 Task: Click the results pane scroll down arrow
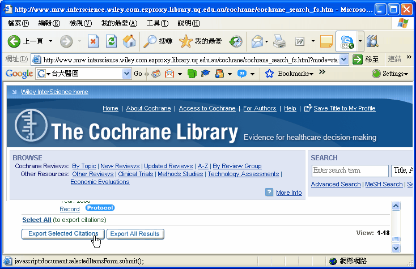(396, 248)
